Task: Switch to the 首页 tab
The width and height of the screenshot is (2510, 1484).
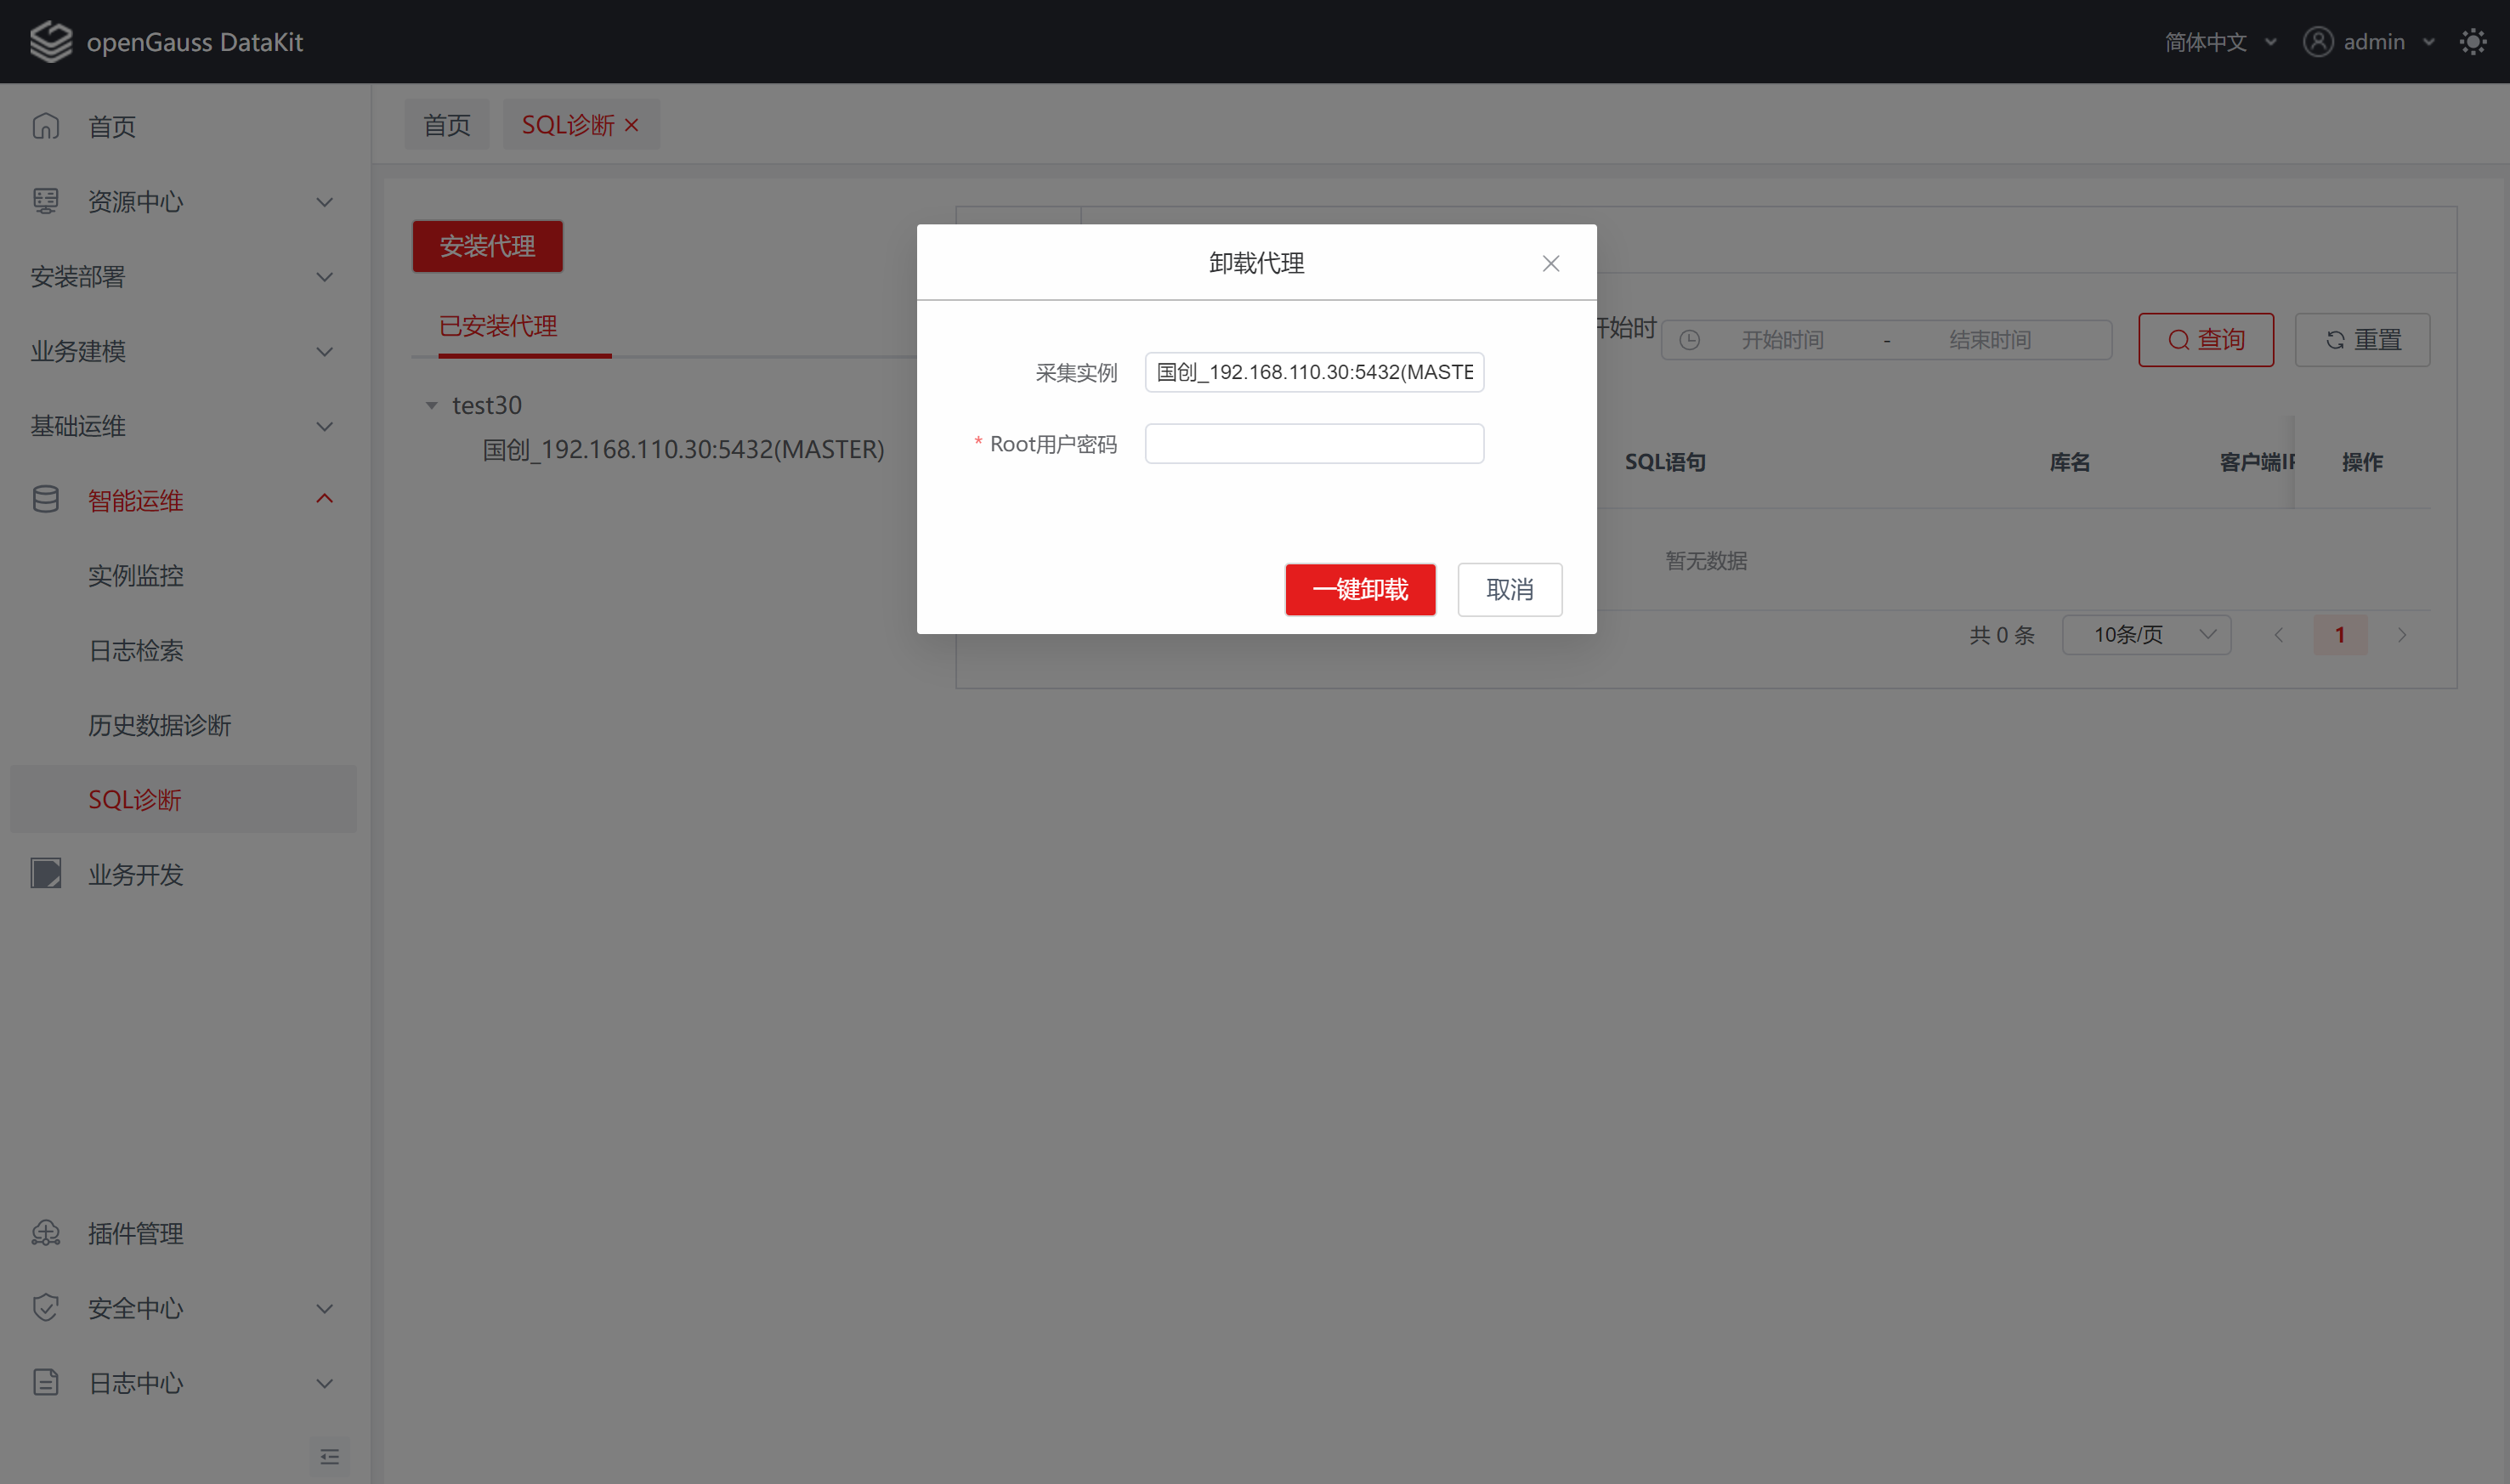Action: [446, 125]
